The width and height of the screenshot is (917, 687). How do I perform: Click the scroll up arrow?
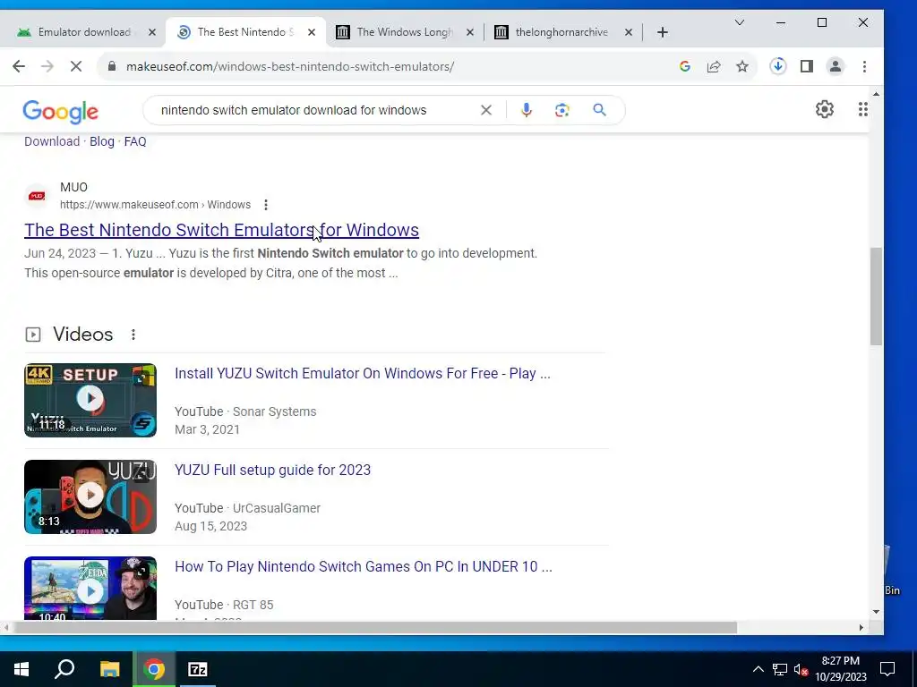tap(876, 94)
